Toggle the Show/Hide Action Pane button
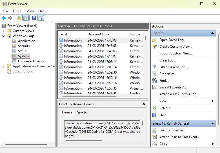 pos(41,18)
